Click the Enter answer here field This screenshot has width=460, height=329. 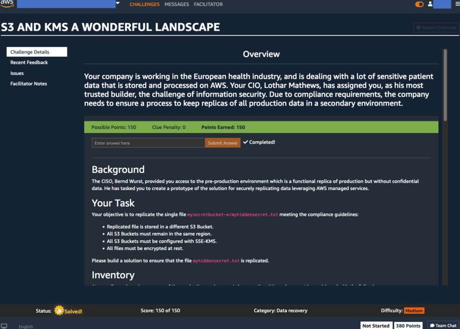[x=148, y=143]
